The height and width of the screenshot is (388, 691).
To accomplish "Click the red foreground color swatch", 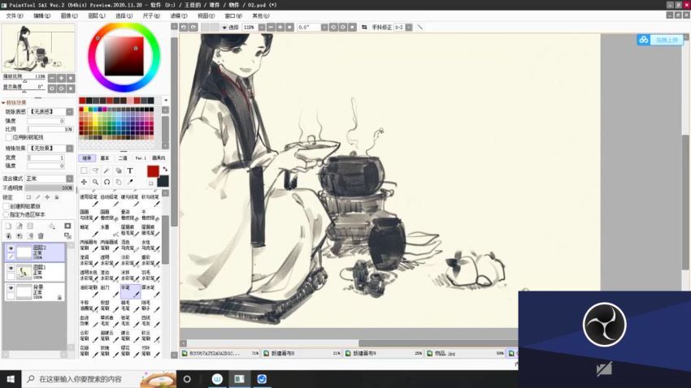I will [153, 171].
